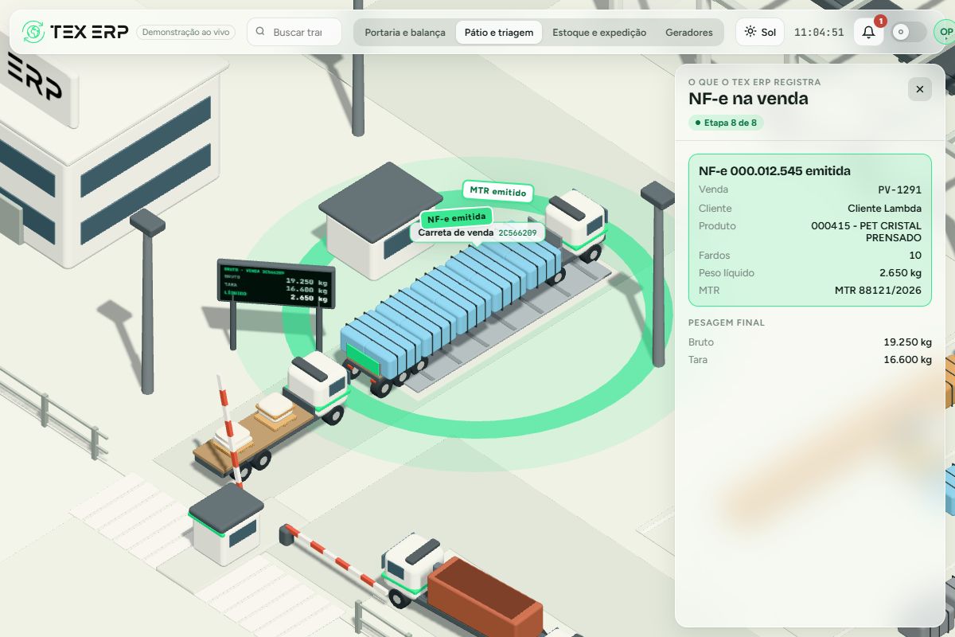Click the Peso líquido value 2.650 kg
The height and width of the screenshot is (637, 955).
[900, 273]
